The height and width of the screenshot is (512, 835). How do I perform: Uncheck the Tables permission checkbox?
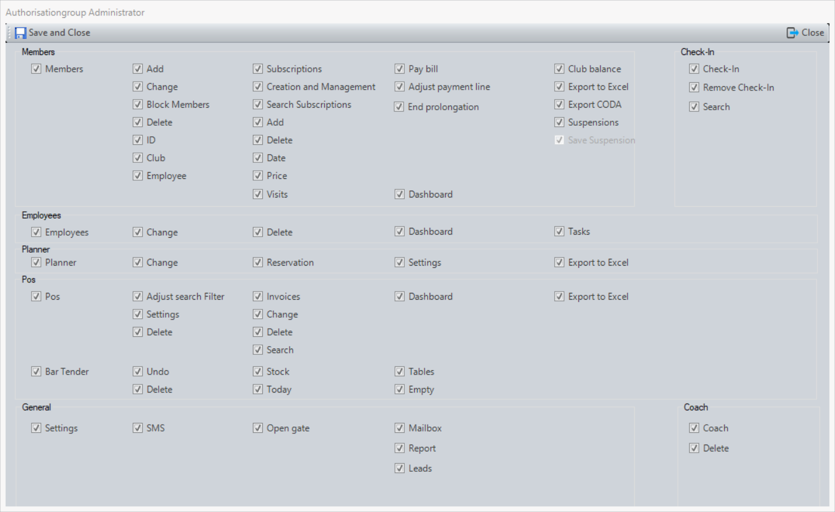[x=400, y=371]
